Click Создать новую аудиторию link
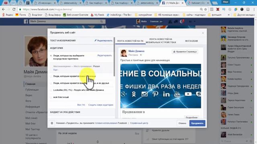 [x=101, y=105]
